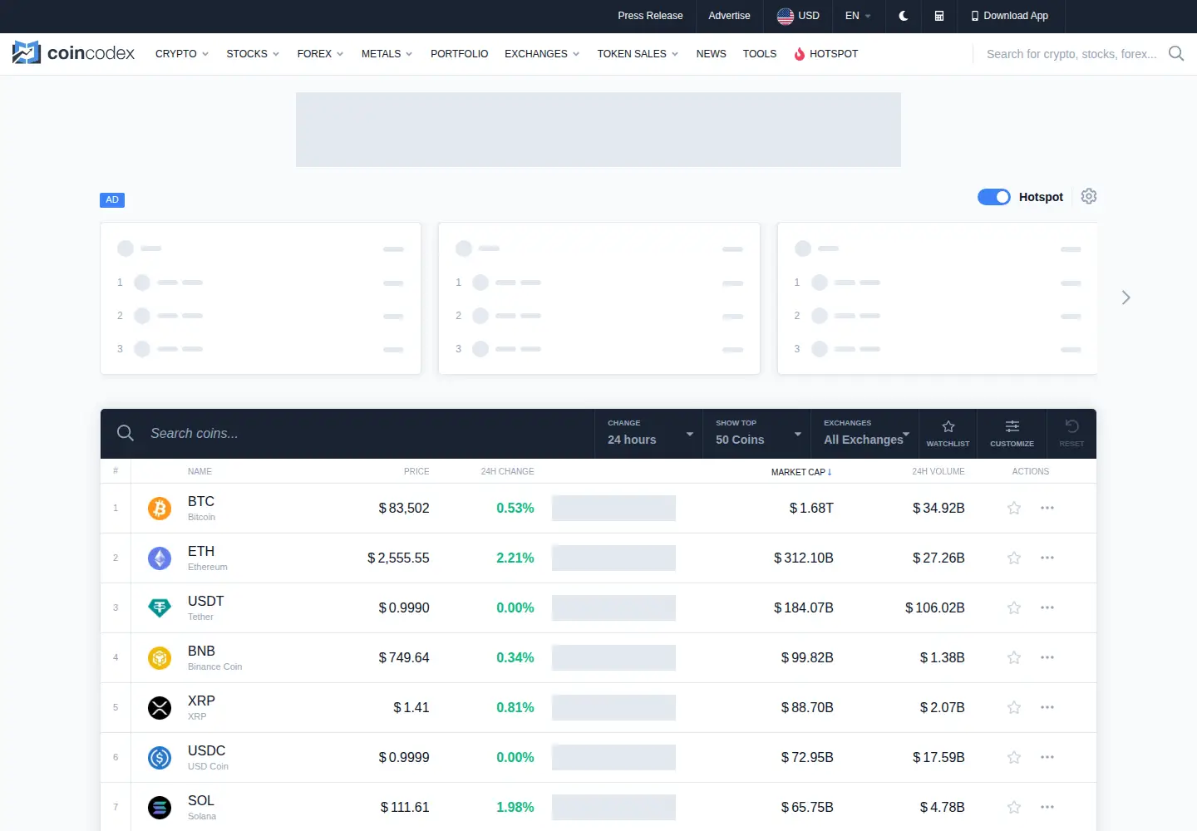
Task: Sort table by Market Cap column
Action: click(801, 472)
